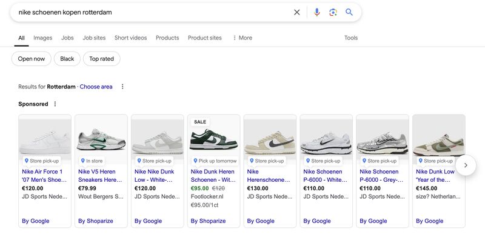Start voice search with the microphone icon
The width and height of the screenshot is (485, 240).
(316, 12)
